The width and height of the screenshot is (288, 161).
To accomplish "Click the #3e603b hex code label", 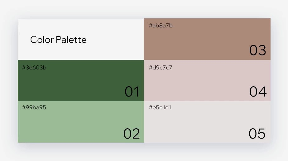I will 34,68.
